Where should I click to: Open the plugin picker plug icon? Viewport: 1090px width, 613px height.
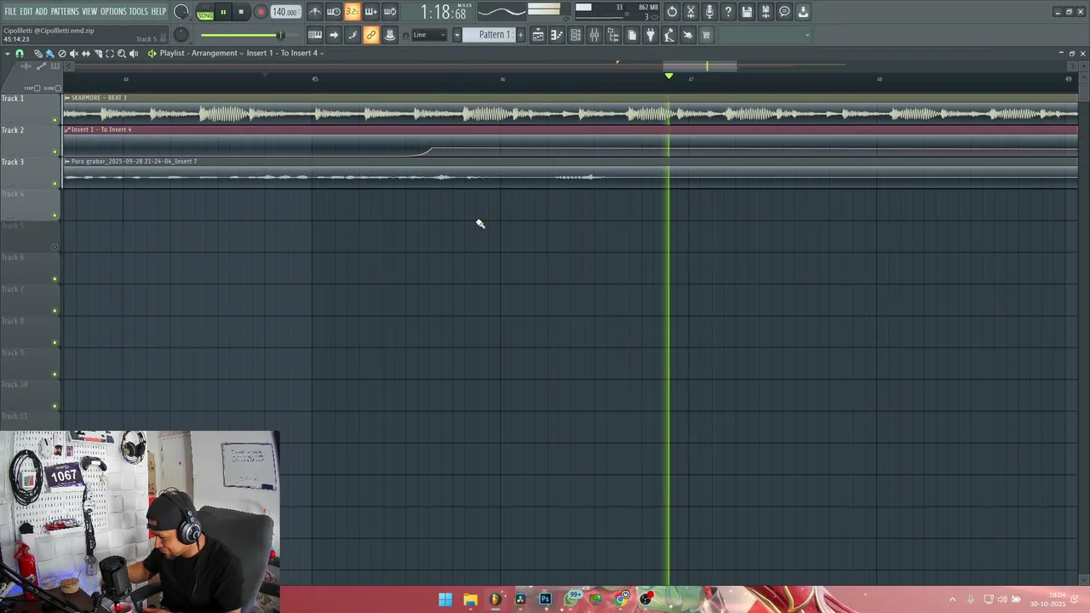[651, 35]
